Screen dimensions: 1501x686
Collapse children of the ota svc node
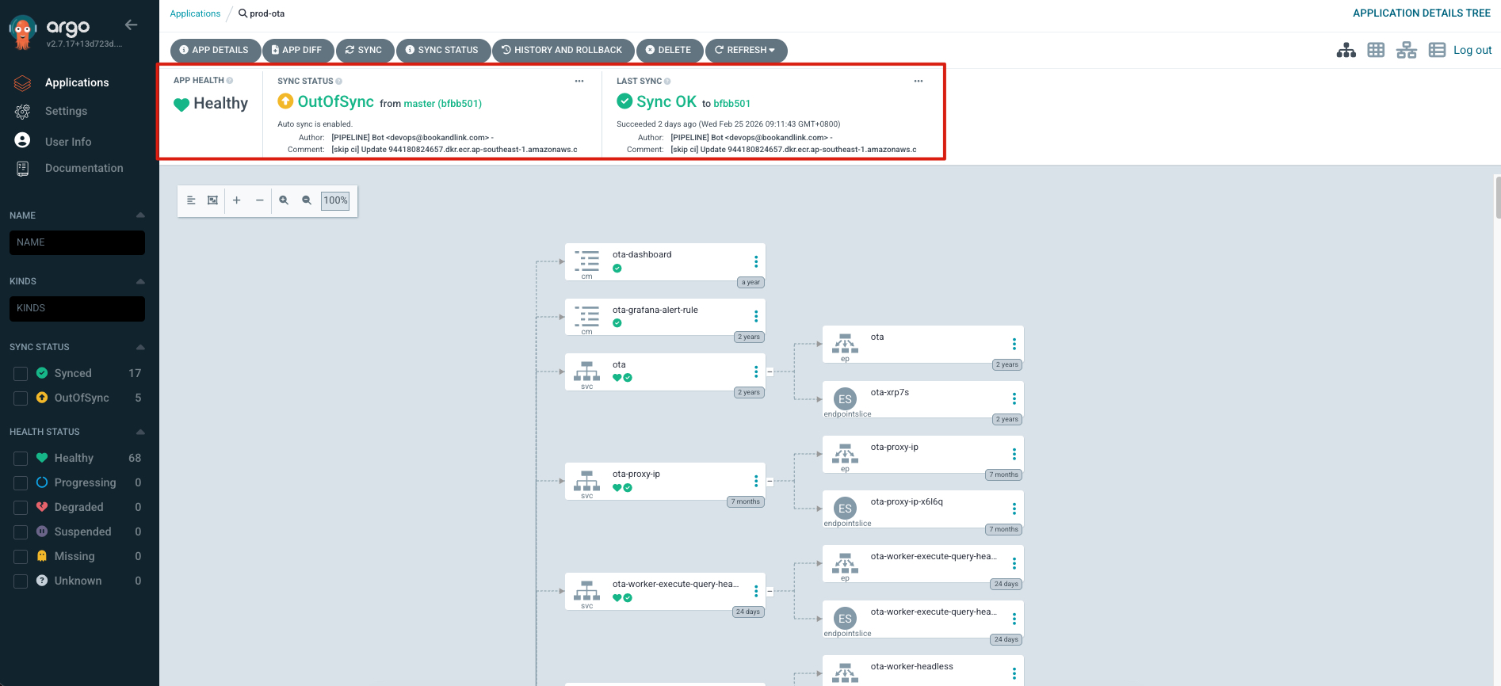coord(770,372)
